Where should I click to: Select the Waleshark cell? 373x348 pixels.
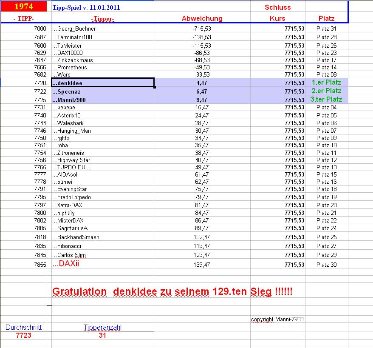coord(103,123)
